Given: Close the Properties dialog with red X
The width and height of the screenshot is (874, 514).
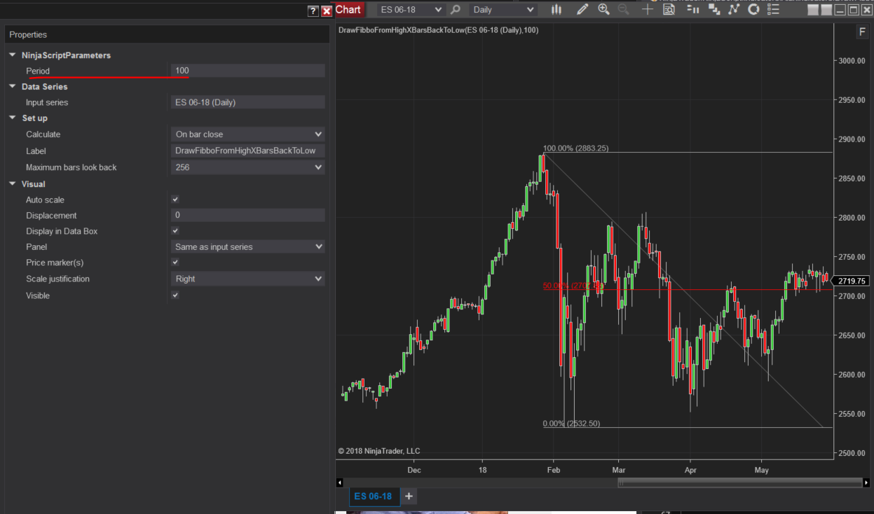Looking at the screenshot, I should pos(327,11).
